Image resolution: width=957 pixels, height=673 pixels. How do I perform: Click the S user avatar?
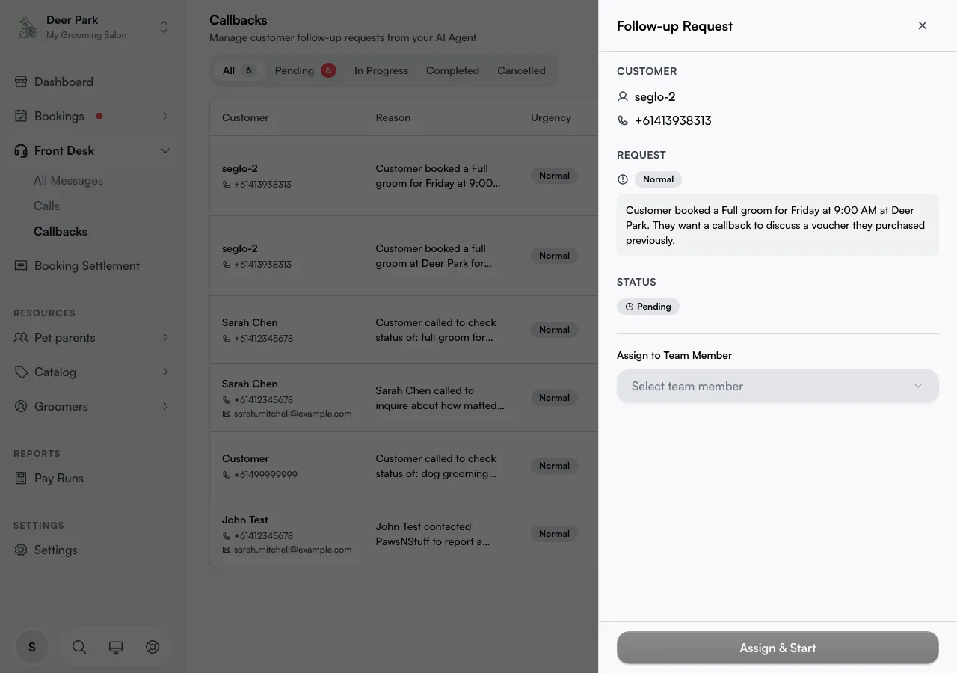[32, 647]
